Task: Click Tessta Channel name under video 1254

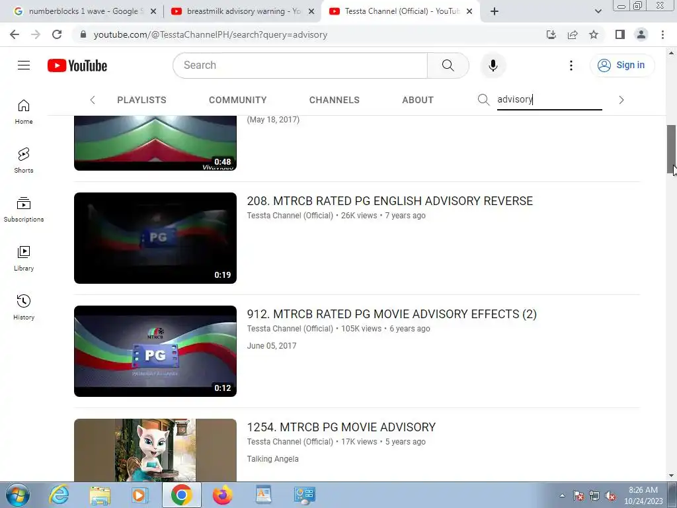Action: (290, 442)
